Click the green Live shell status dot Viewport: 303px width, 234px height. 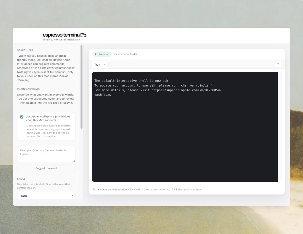(x=96, y=54)
